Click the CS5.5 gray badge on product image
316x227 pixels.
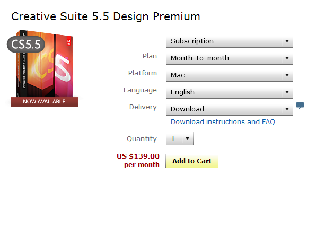point(26,45)
